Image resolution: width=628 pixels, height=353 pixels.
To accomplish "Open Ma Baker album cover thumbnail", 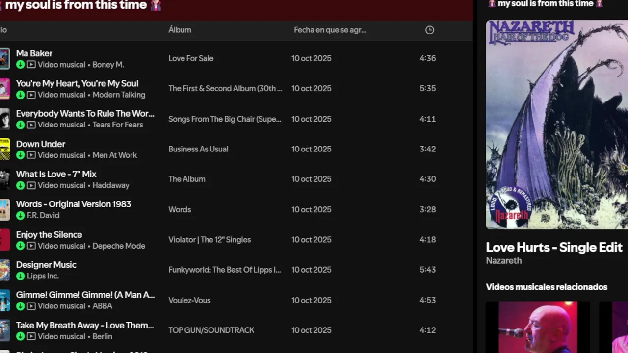I will 4,58.
